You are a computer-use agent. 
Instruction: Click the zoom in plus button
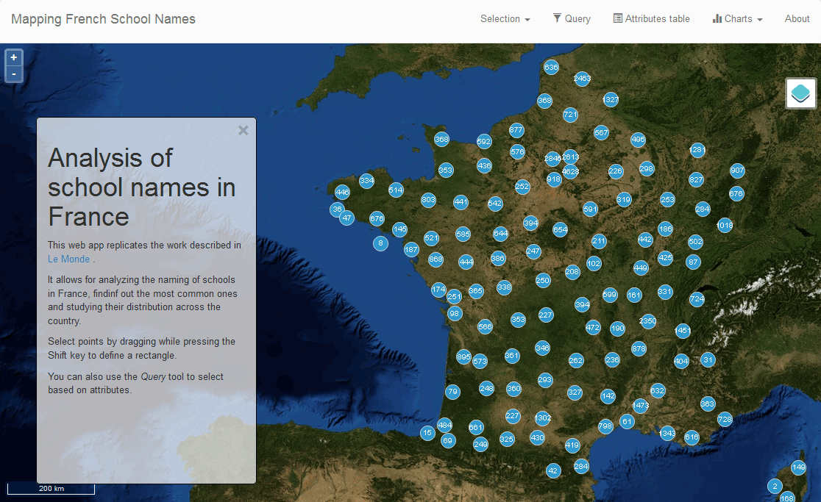point(14,57)
